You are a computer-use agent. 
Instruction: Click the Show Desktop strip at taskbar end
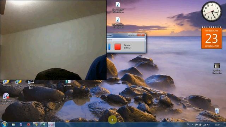(x=225, y=125)
